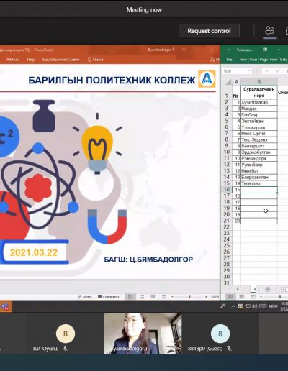Select Excel Normal view icon in status bar
Viewport: 288px width, 371px height.
[230, 297]
